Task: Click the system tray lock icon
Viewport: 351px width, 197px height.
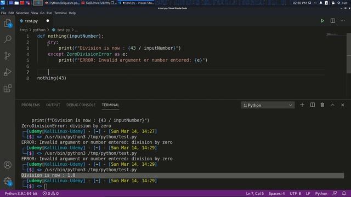Action: (x=333, y=3)
